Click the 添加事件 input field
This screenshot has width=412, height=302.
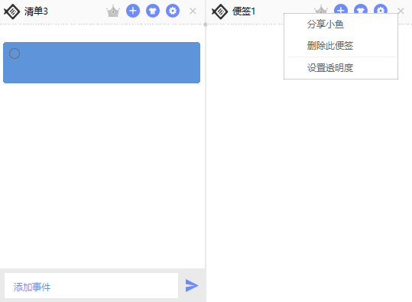coord(91,285)
